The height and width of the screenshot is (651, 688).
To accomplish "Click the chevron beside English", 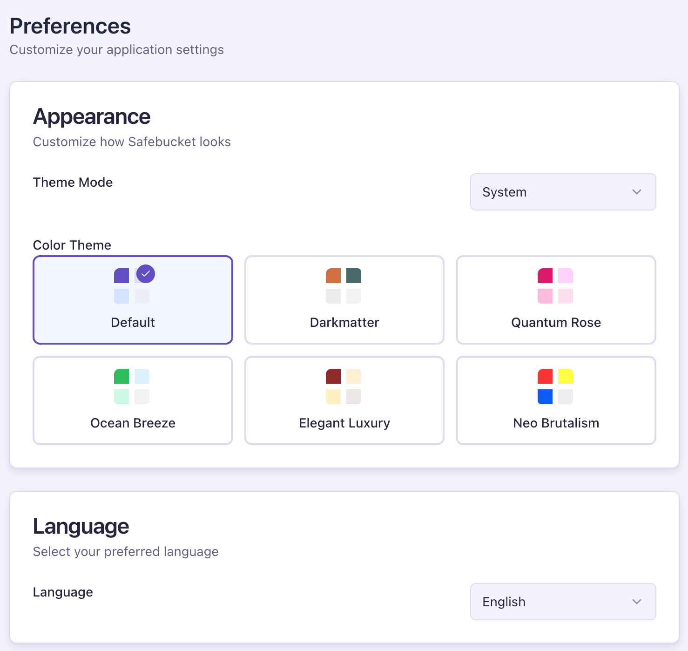I will [637, 602].
